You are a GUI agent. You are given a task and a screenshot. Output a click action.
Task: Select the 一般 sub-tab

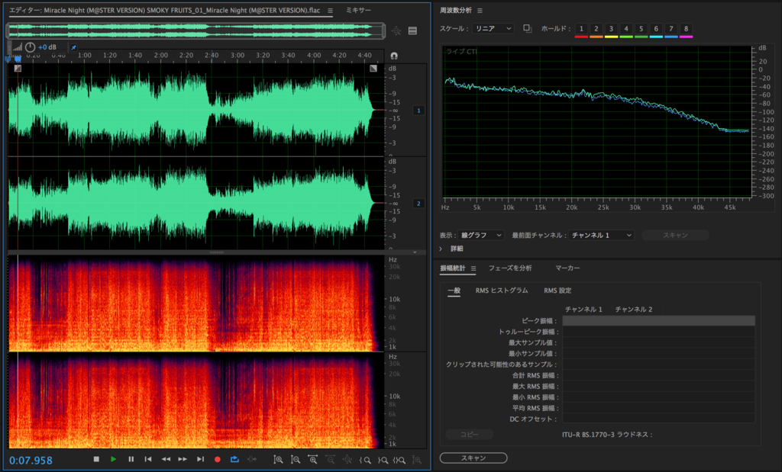pyautogui.click(x=454, y=291)
